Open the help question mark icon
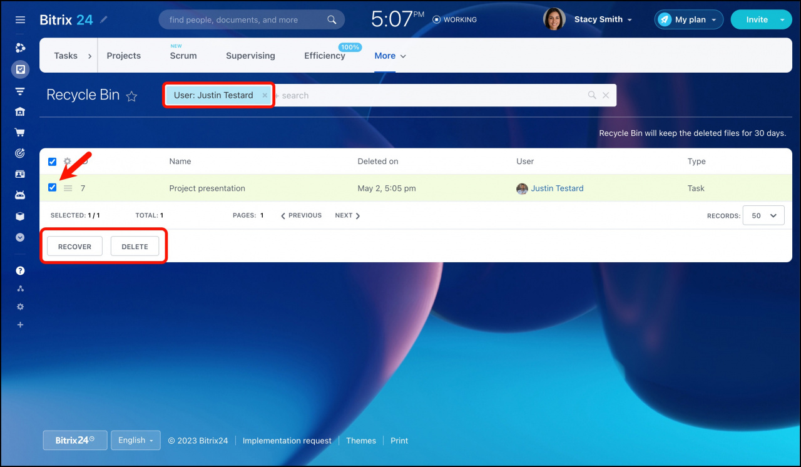Viewport: 801px width, 467px height. coord(20,271)
